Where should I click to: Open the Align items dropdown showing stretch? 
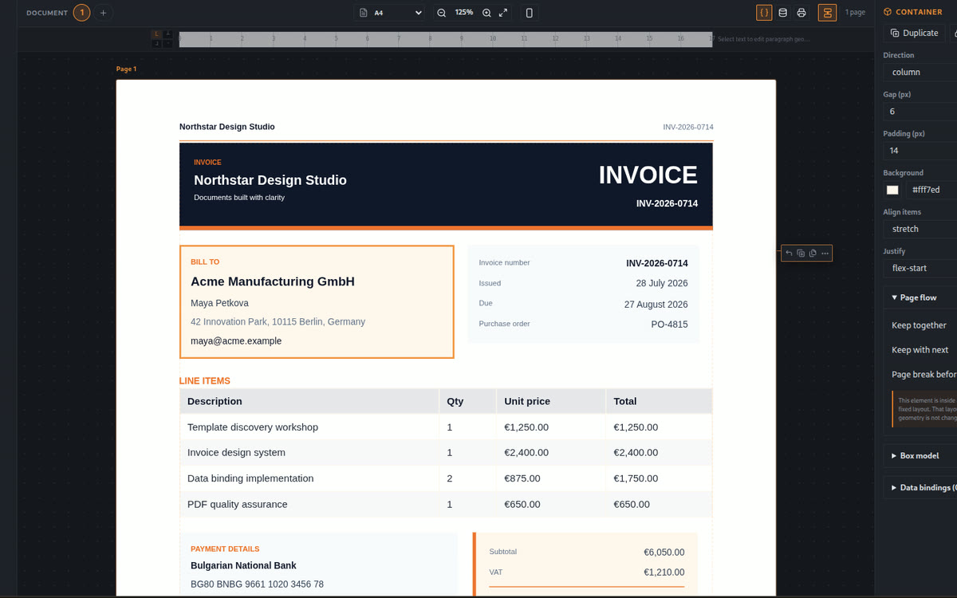click(x=920, y=229)
